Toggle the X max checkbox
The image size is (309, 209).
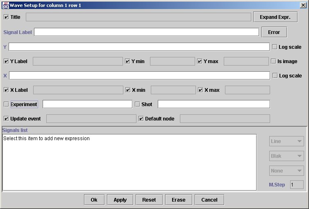tap(200, 90)
